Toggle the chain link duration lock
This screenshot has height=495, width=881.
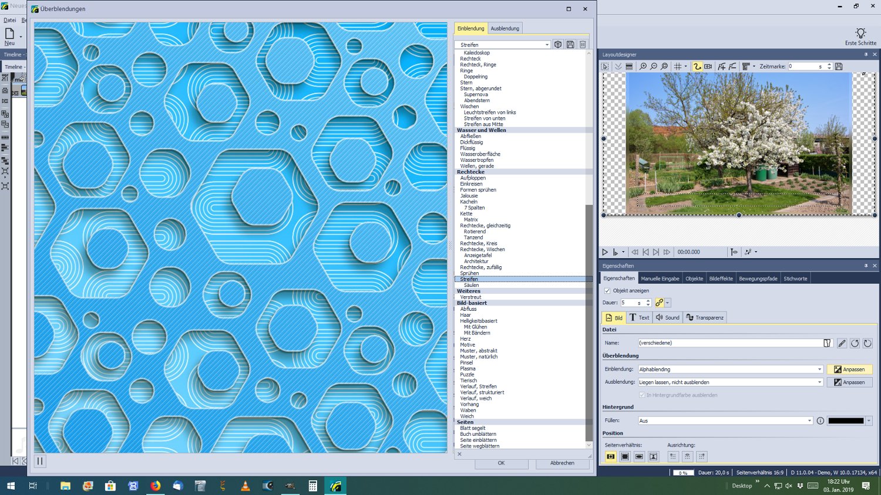coord(660,303)
